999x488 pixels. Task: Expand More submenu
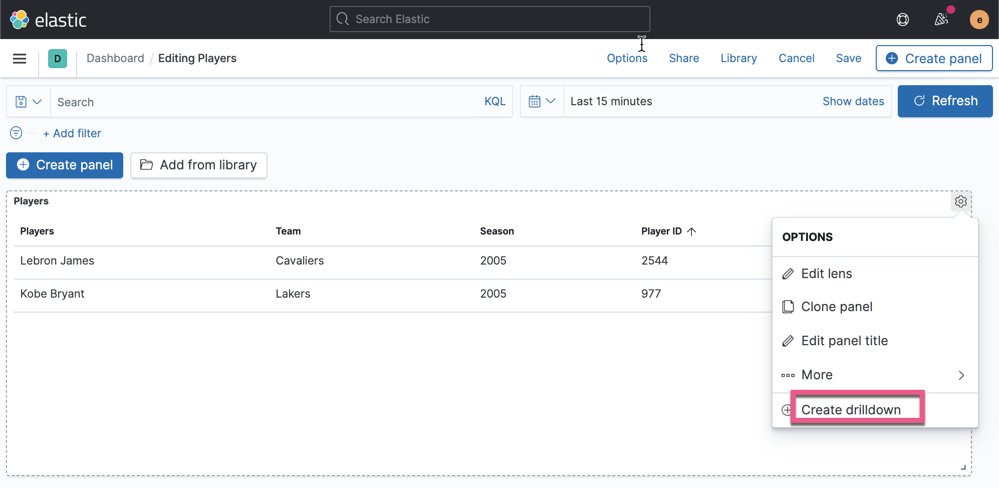(875, 375)
